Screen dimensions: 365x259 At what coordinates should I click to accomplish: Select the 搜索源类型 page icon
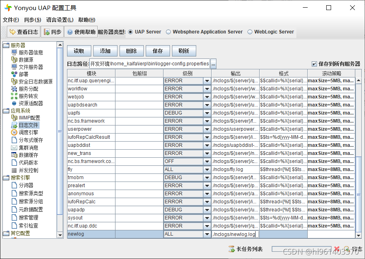pyautogui.click(x=14, y=193)
